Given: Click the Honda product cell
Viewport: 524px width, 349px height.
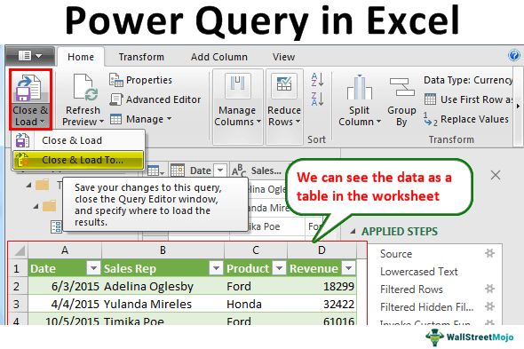Looking at the screenshot, I should 256,305.
